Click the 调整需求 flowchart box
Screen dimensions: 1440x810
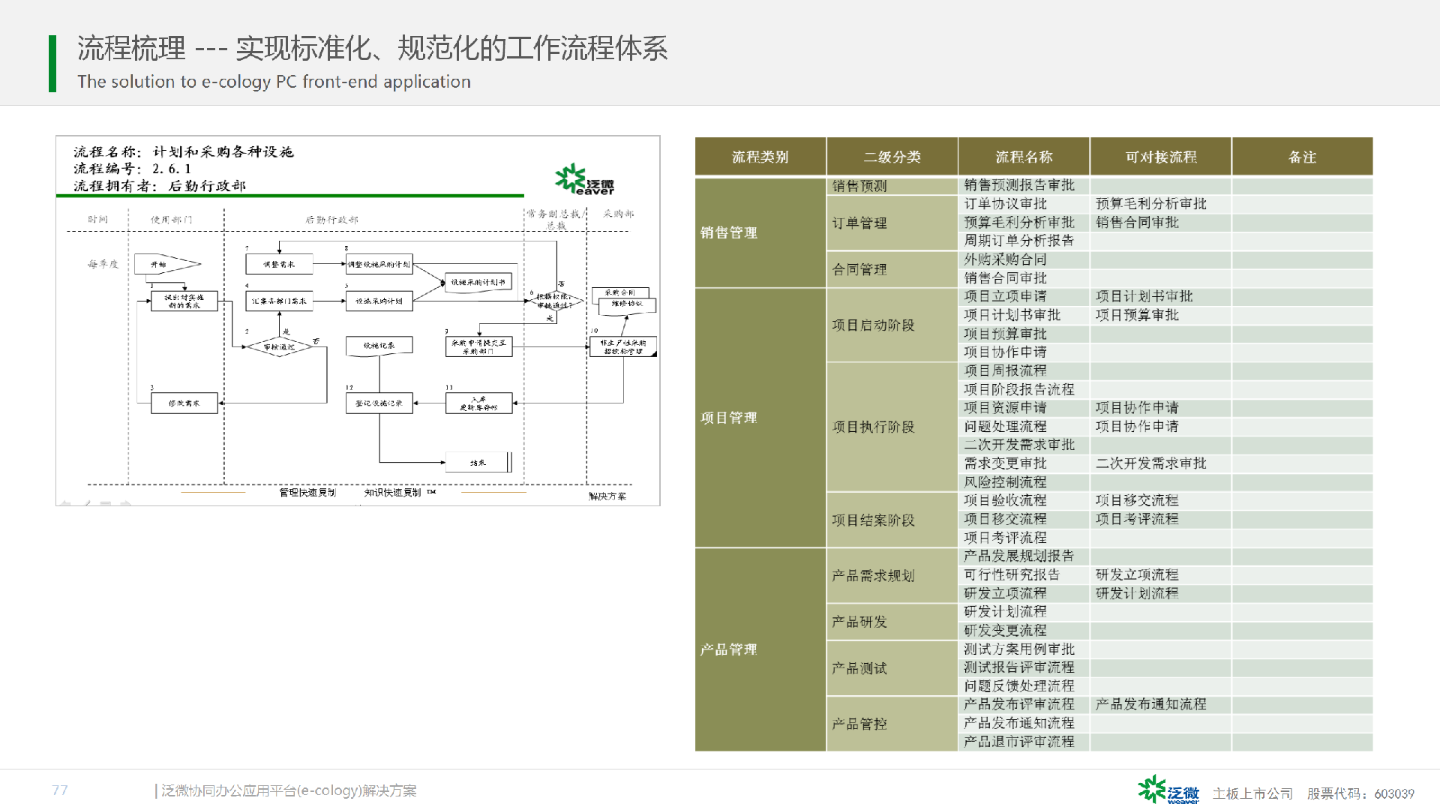[x=279, y=264]
